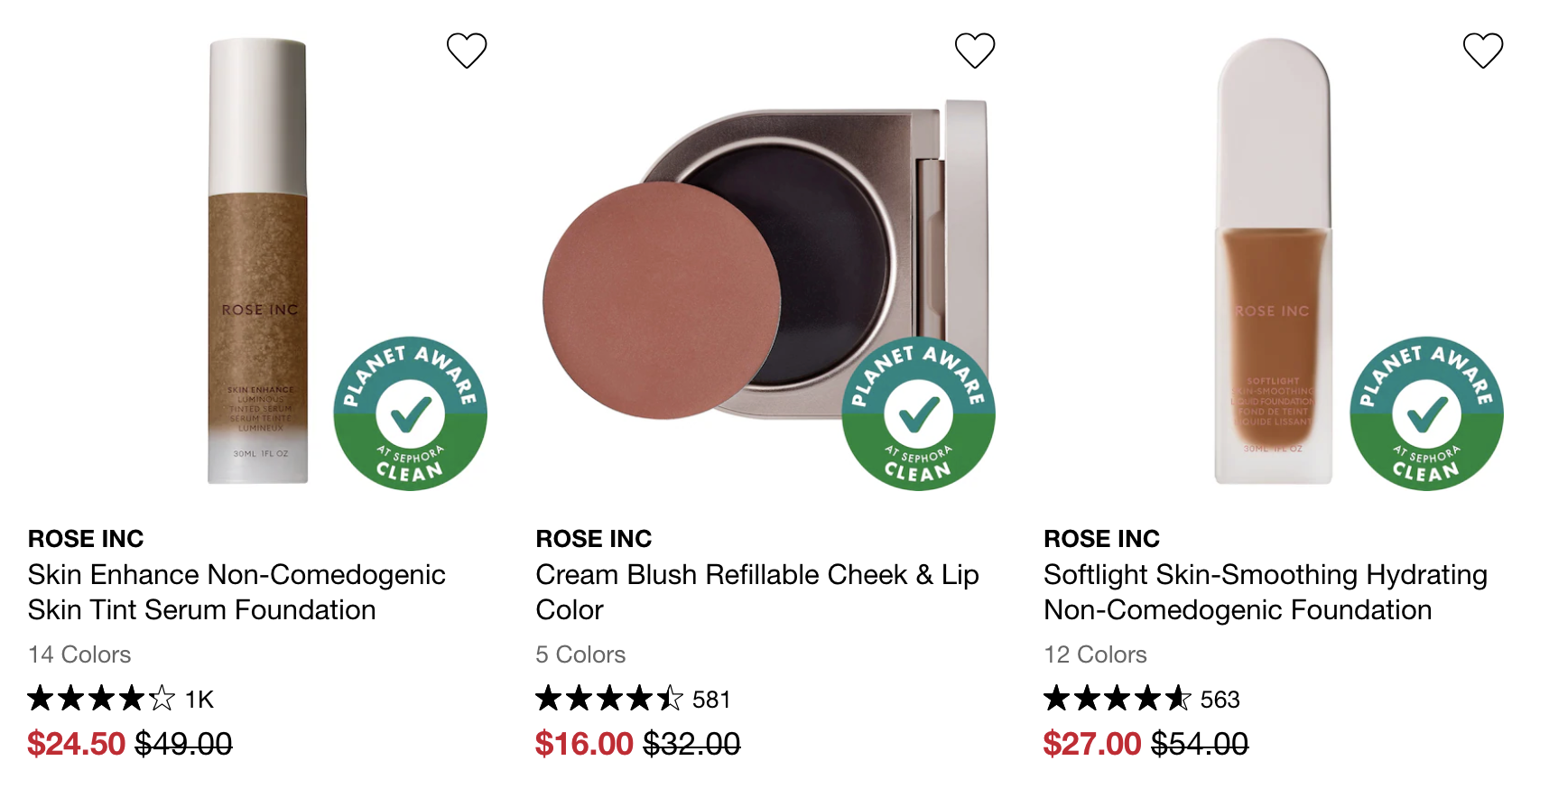Open Skin Enhance serum bottle product image
The image size is (1549, 798).
[258, 261]
